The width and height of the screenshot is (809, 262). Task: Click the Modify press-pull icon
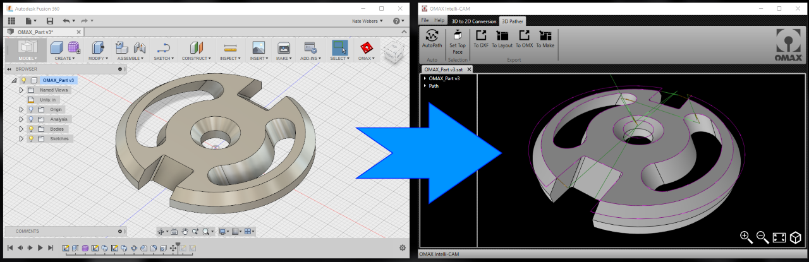pyautogui.click(x=97, y=47)
